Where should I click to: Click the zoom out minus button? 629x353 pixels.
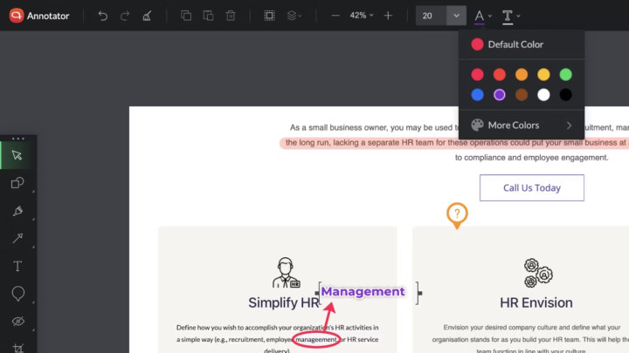pos(335,16)
